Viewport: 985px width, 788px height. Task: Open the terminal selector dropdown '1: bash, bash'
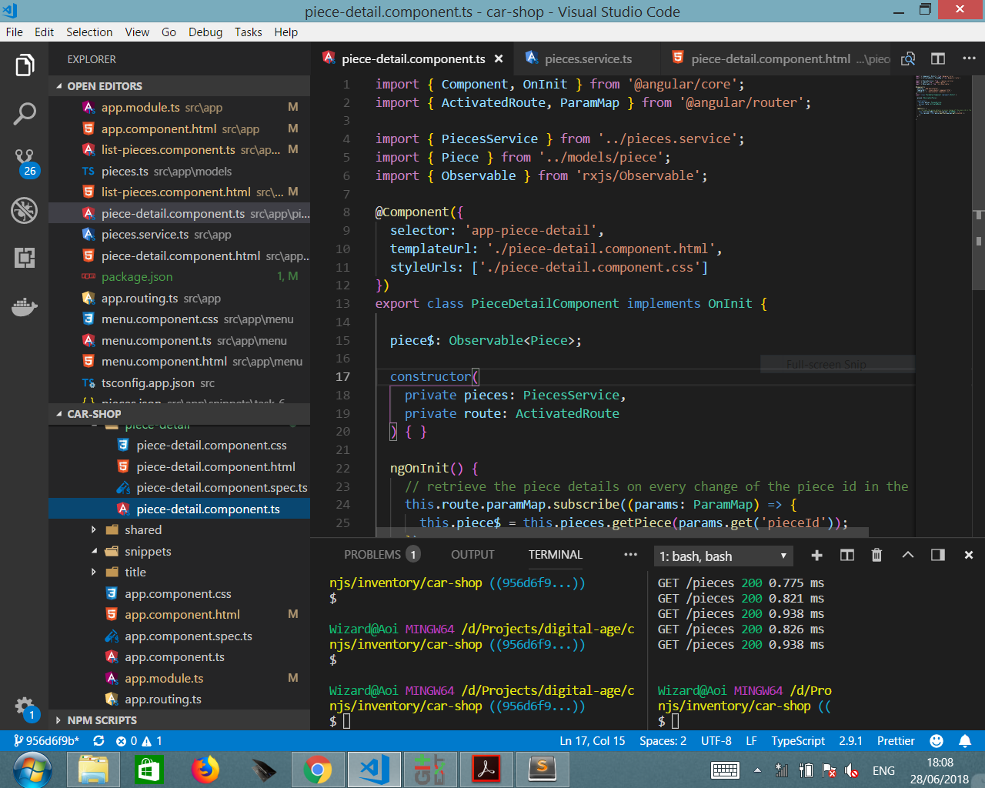[723, 556]
